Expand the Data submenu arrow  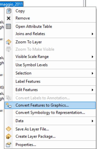coord(93,121)
